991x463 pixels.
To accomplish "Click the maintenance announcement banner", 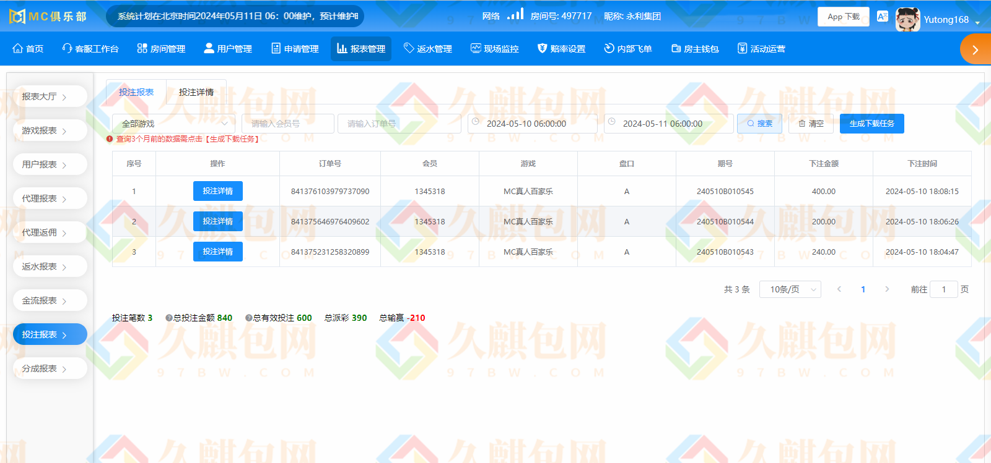I will coord(235,16).
